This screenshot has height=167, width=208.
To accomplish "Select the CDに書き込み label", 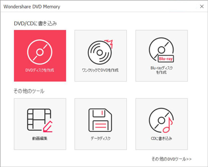I will (161, 138).
